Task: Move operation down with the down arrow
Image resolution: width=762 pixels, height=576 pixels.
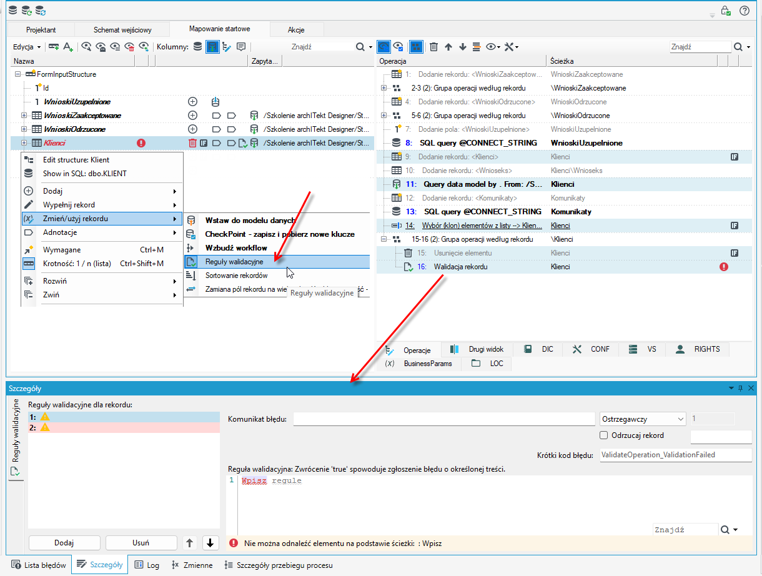Action: (463, 47)
